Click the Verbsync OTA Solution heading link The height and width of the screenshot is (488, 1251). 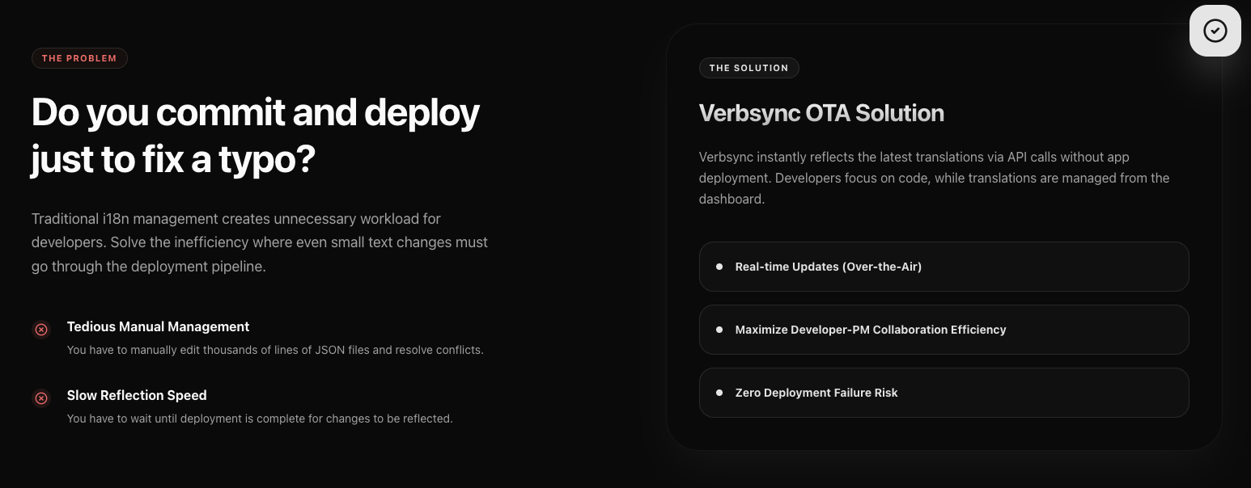(x=821, y=113)
